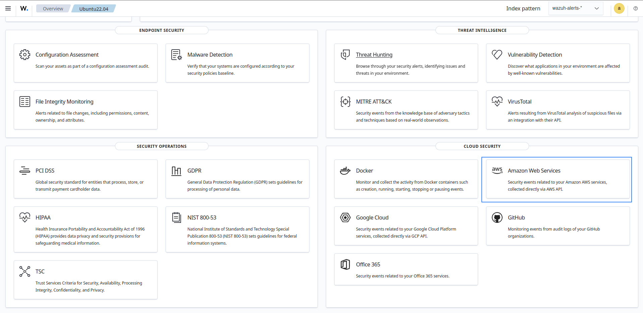Viewport: 643px width, 313px height.
Task: Click the Threat Hunting shield icon
Action: click(345, 54)
